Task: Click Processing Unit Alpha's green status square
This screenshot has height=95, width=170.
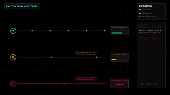Action: [112, 28]
